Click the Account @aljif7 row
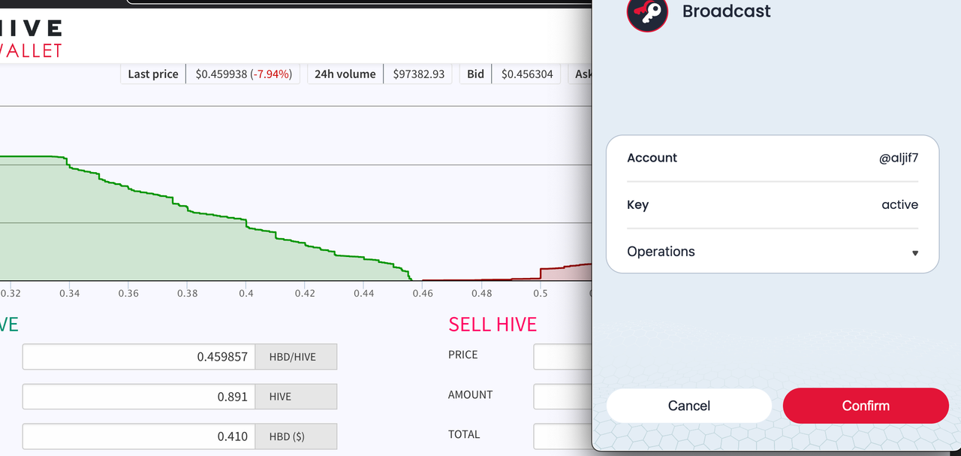Image resolution: width=961 pixels, height=456 pixels. coord(772,158)
